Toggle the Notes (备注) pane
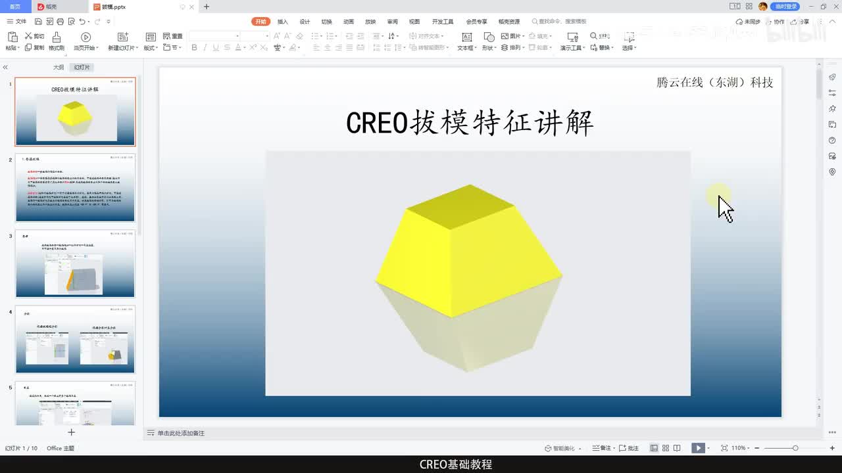The width and height of the screenshot is (842, 473). coord(602,448)
